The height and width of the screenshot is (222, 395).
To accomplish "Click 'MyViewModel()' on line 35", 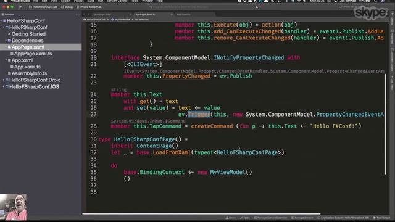I will (x=231, y=172).
